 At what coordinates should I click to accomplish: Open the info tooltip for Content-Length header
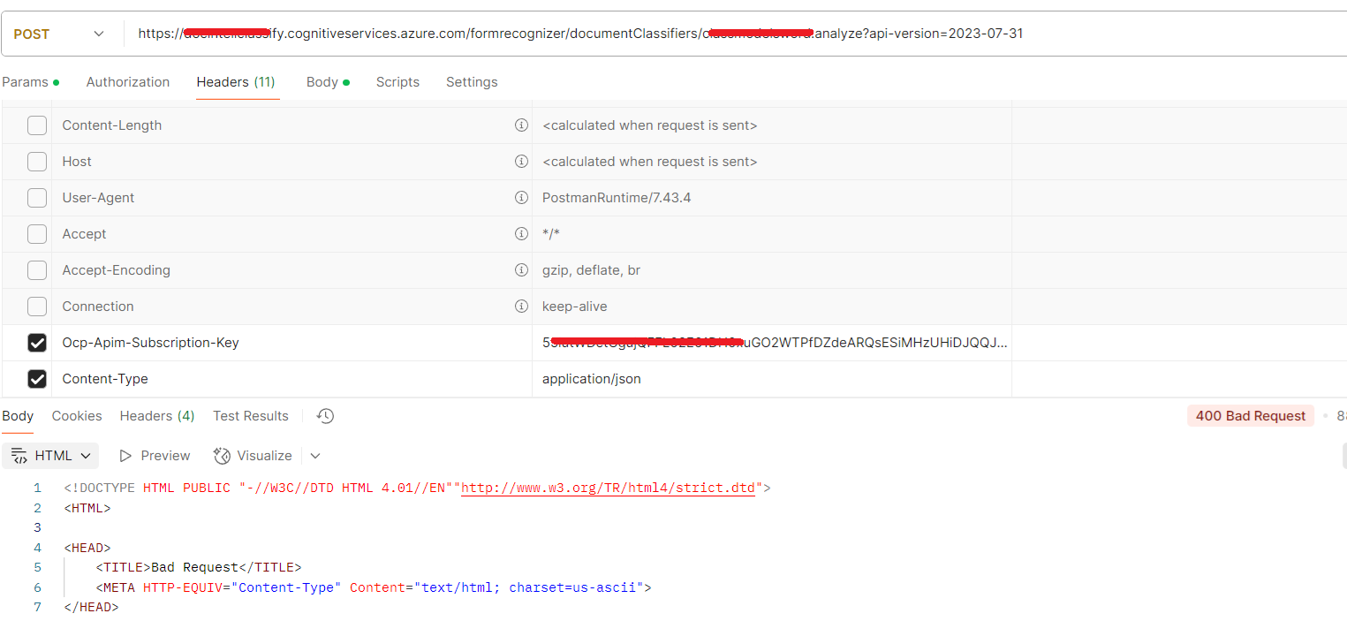[521, 125]
